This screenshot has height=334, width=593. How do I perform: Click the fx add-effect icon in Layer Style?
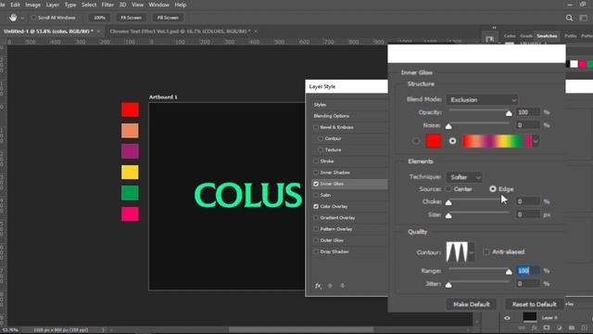tap(318, 286)
